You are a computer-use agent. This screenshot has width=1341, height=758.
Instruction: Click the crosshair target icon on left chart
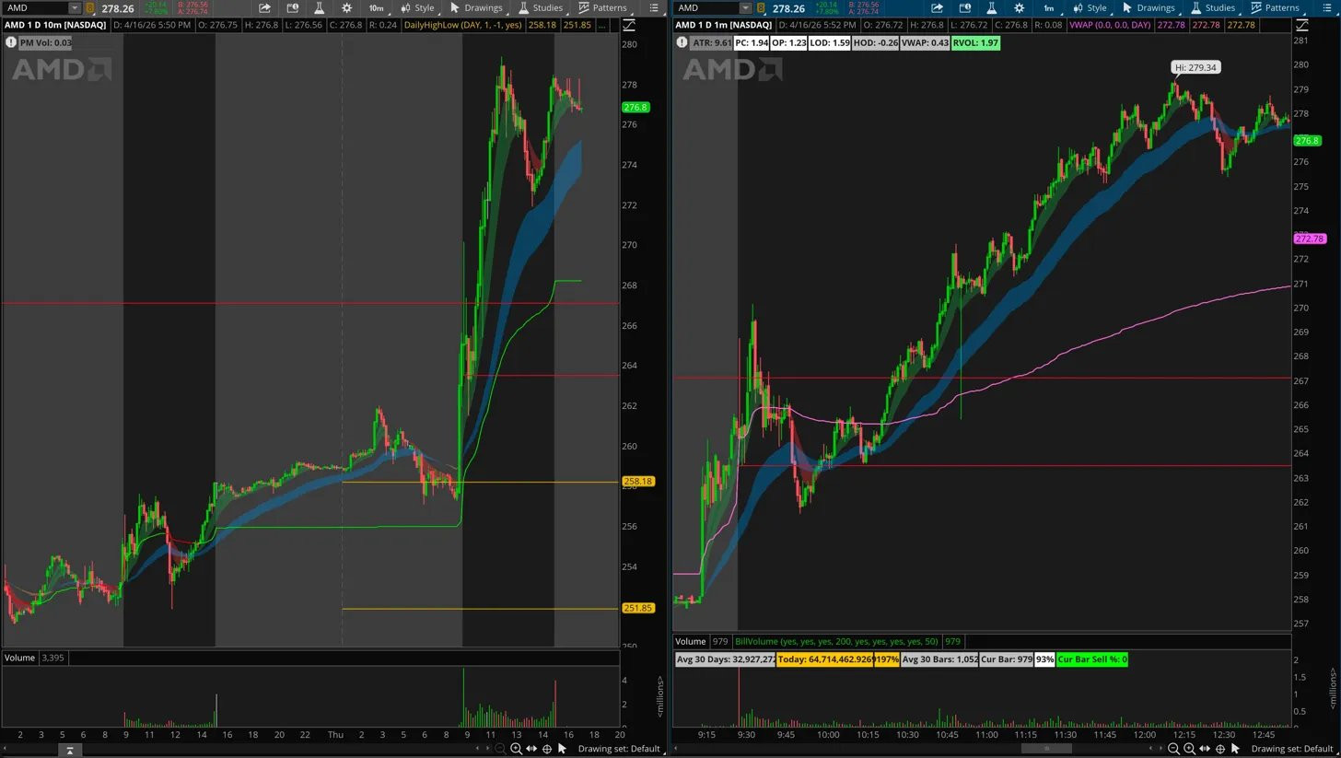[x=547, y=749]
